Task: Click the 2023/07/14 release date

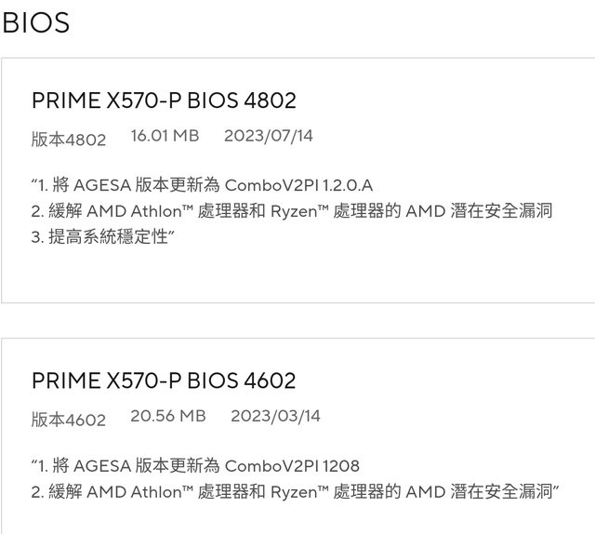Action: pyautogui.click(x=269, y=136)
